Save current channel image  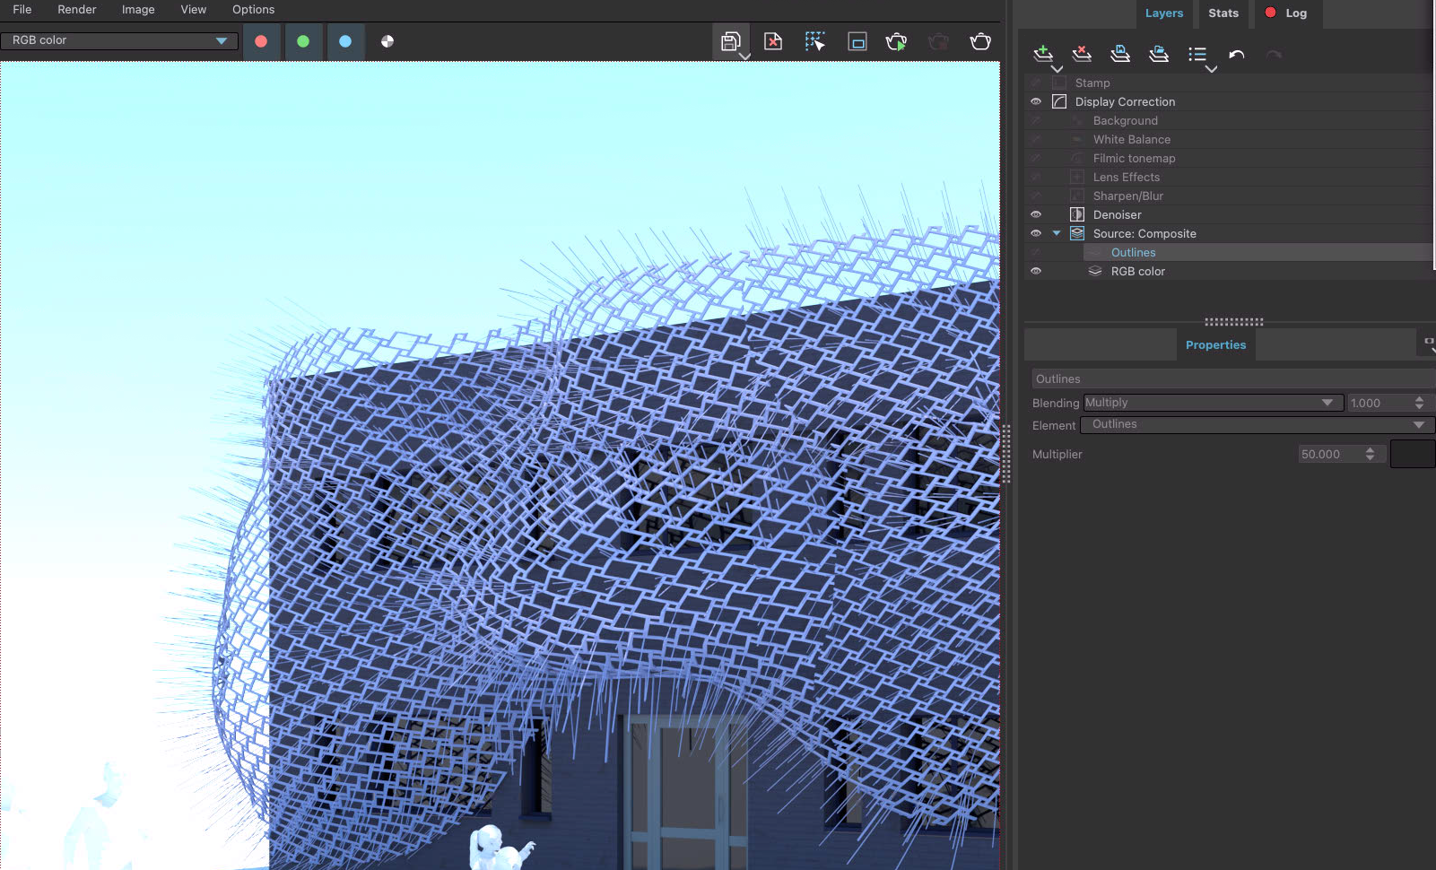(x=730, y=41)
